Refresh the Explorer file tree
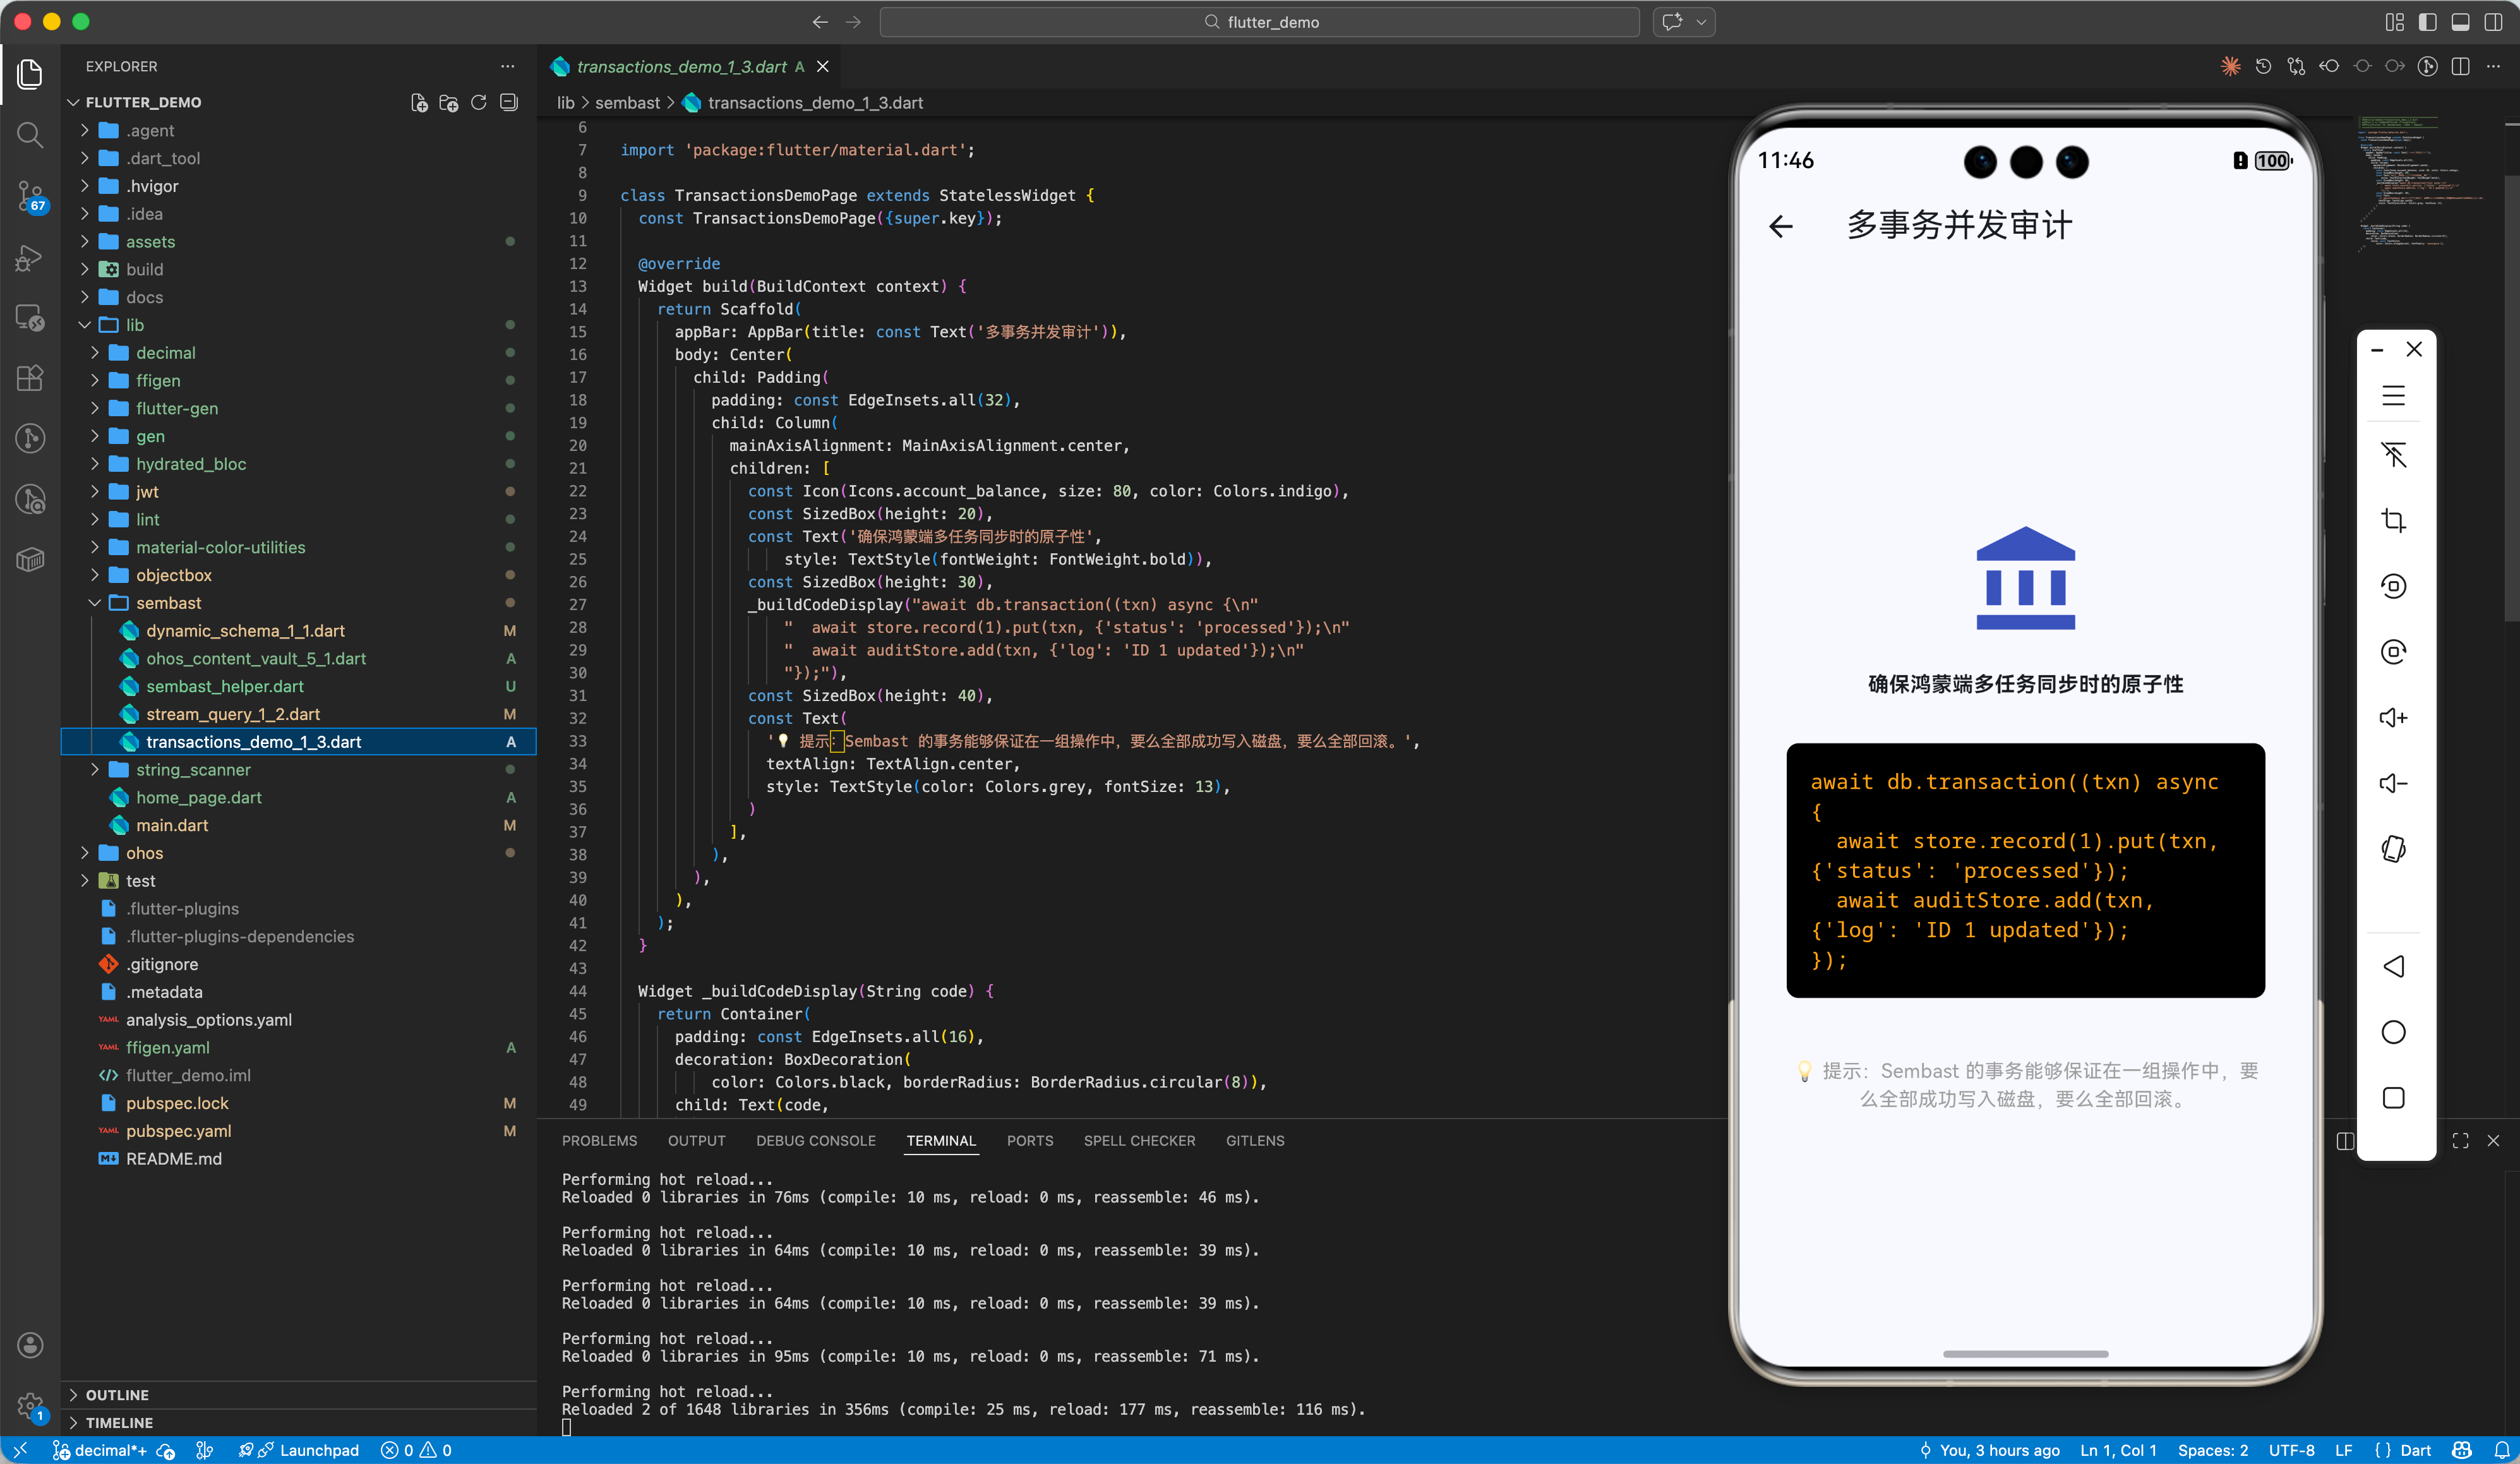 coord(478,102)
